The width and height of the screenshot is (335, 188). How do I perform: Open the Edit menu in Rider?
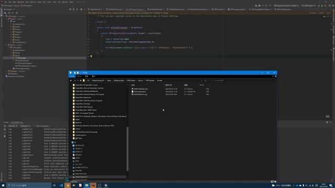point(10,2)
